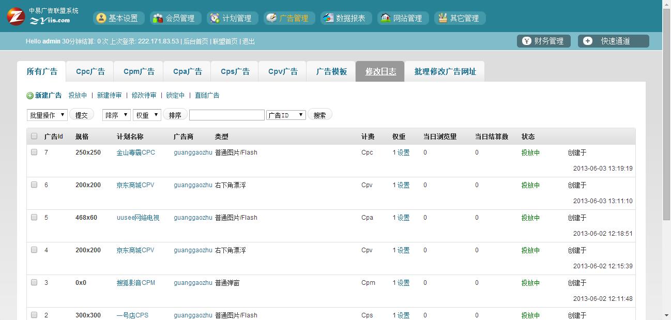Tick the checkbox for ad Id 3
The height and width of the screenshot is (320, 671).
pyautogui.click(x=34, y=283)
